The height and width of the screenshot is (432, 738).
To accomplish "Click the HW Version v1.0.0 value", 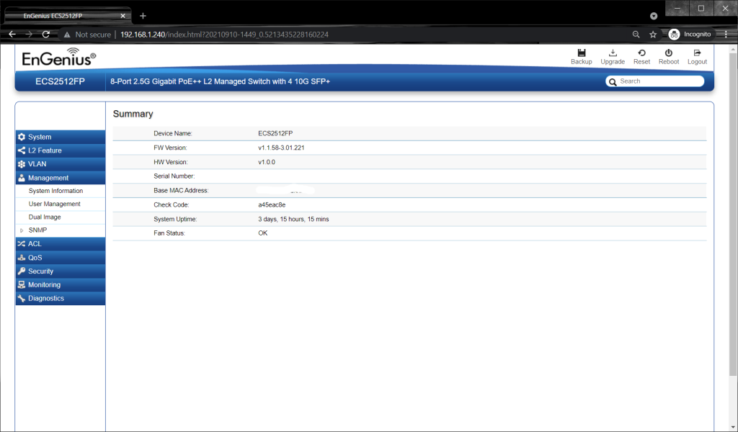I will (x=267, y=162).
